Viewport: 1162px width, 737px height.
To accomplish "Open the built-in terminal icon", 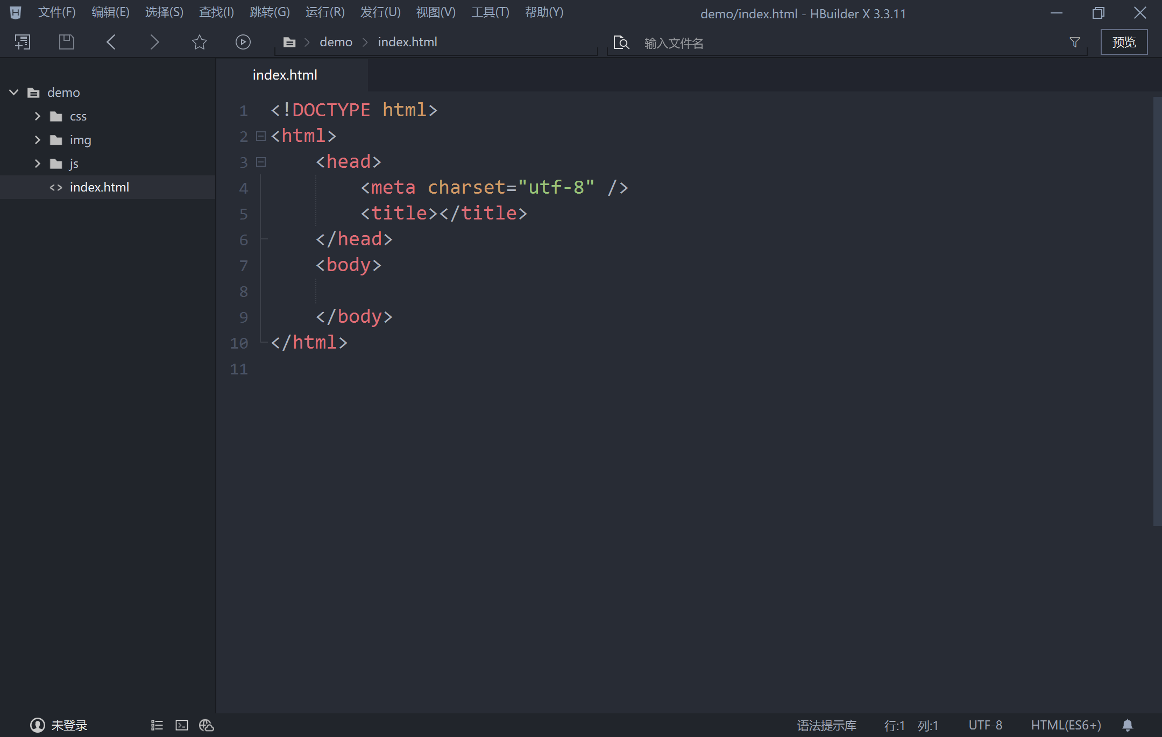I will click(x=182, y=725).
